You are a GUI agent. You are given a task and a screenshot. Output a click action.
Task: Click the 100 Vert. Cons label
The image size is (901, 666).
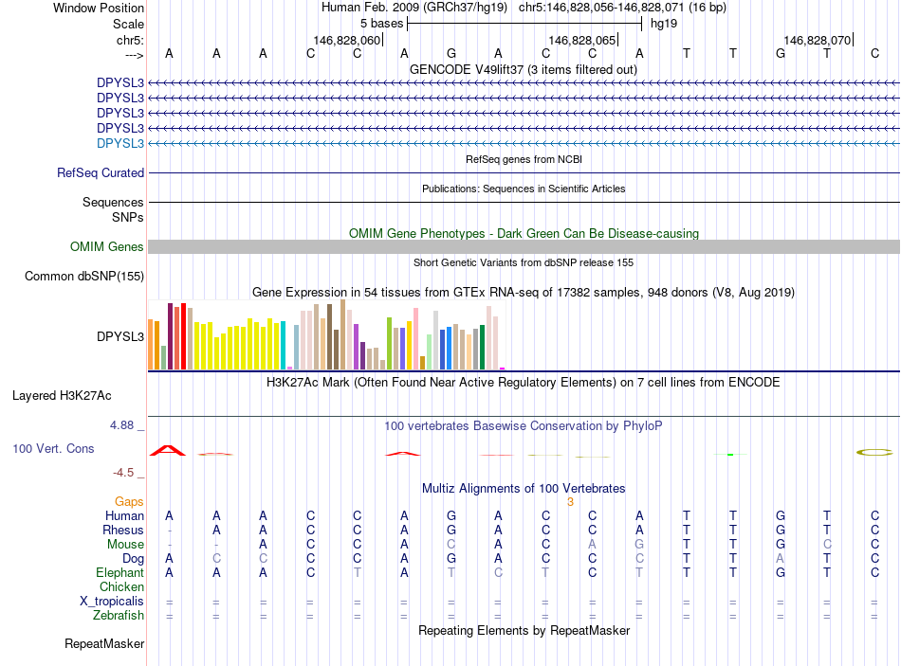pos(53,448)
